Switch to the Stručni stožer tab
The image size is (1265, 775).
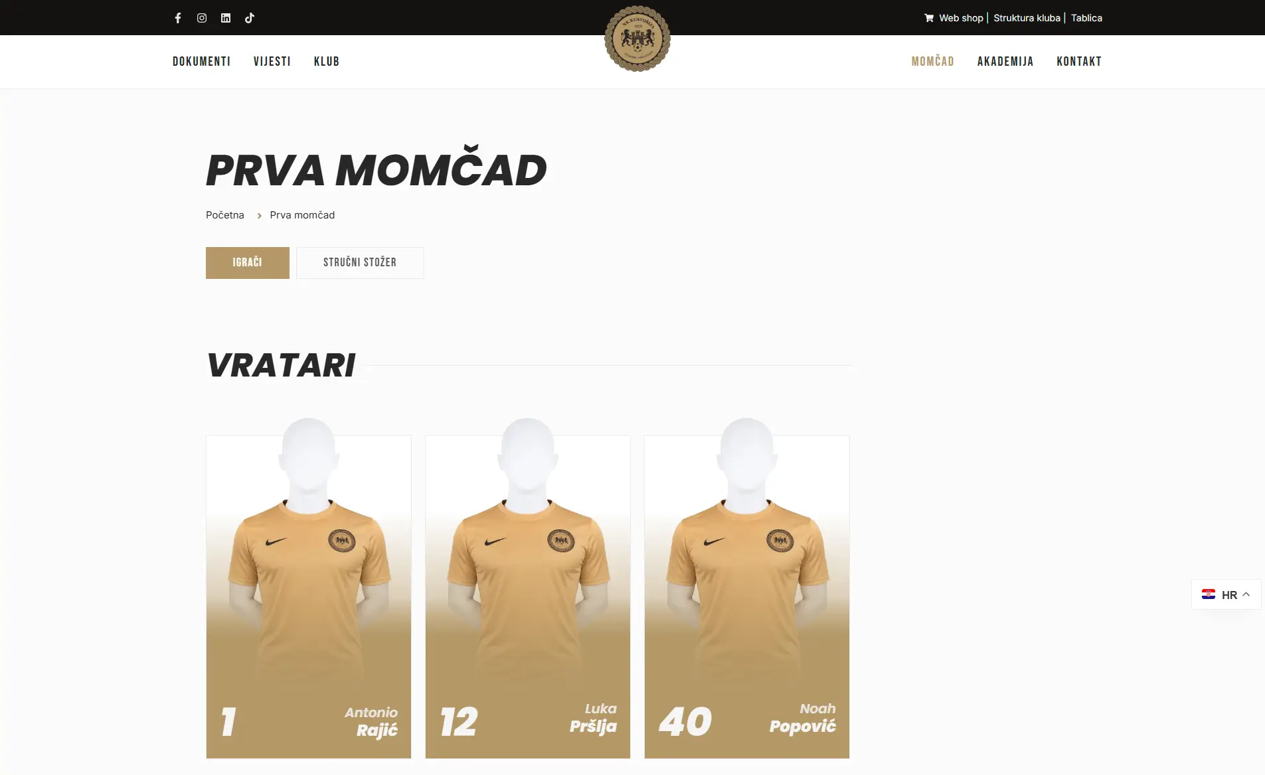[360, 262]
